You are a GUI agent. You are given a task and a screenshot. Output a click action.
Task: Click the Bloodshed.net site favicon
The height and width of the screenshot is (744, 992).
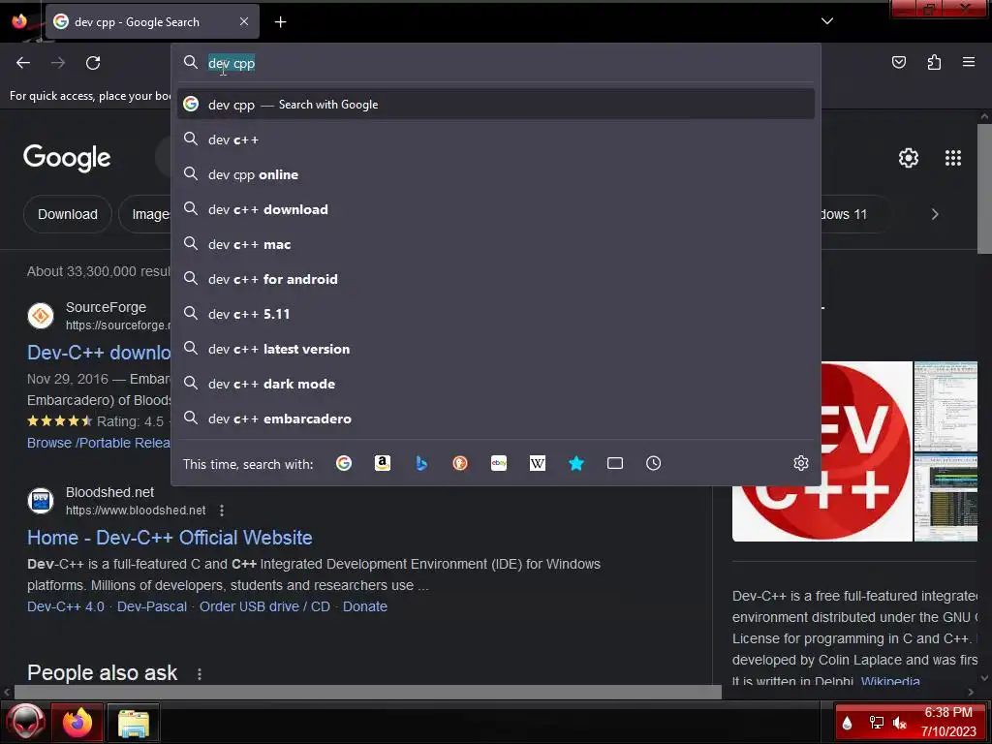click(41, 501)
